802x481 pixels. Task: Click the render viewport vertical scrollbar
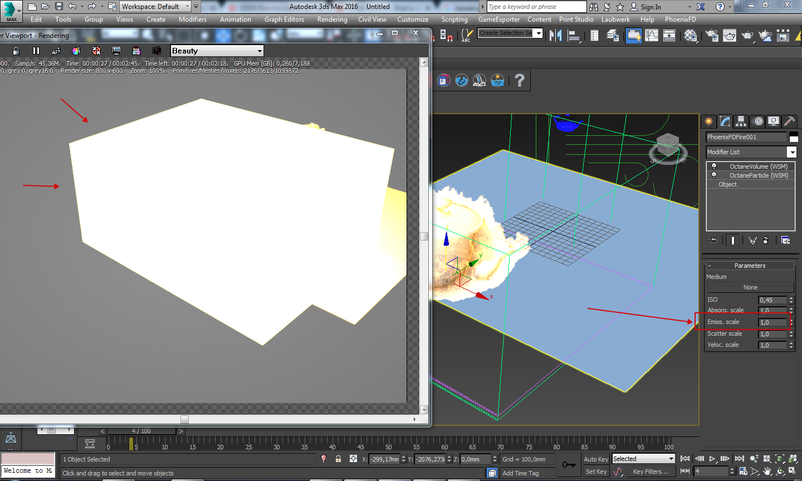coord(424,236)
